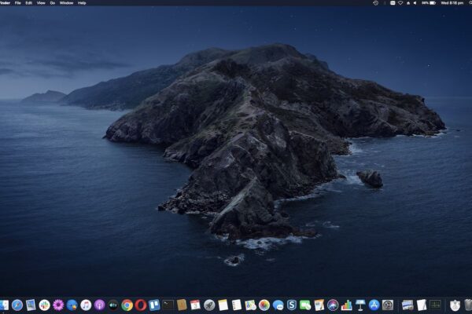Click the eject status icon in menu bar
This screenshot has height=314, width=472.
408,3
